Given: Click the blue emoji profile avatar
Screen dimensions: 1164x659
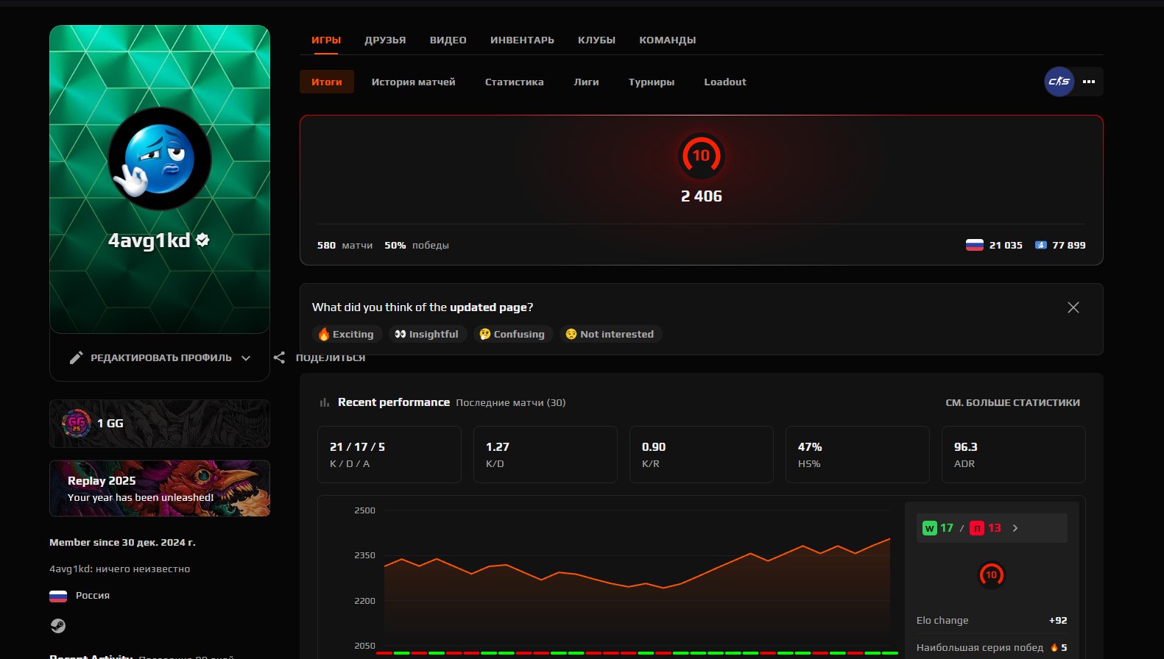Looking at the screenshot, I should click(x=160, y=159).
